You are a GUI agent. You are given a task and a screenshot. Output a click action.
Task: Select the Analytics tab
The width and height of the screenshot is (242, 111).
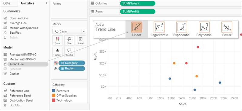[x=28, y=3]
